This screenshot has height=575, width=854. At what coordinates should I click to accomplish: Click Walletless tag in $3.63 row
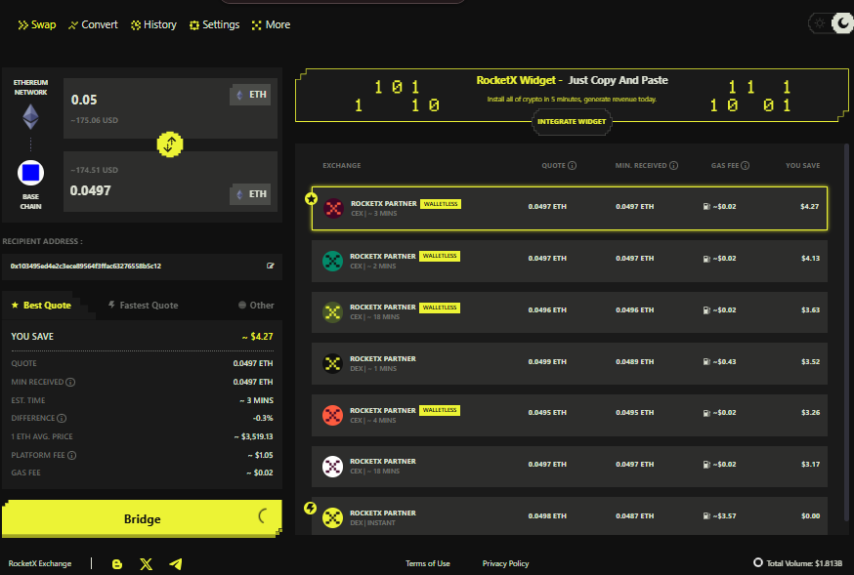pos(440,308)
